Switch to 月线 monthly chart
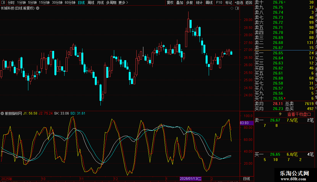 tap(100, 3)
